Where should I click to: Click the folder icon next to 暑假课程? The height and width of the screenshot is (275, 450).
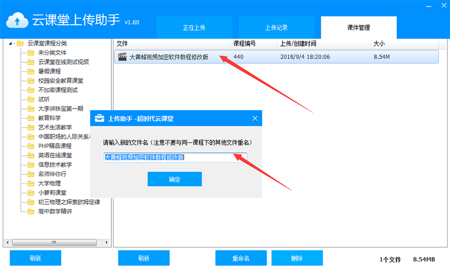(x=31, y=71)
